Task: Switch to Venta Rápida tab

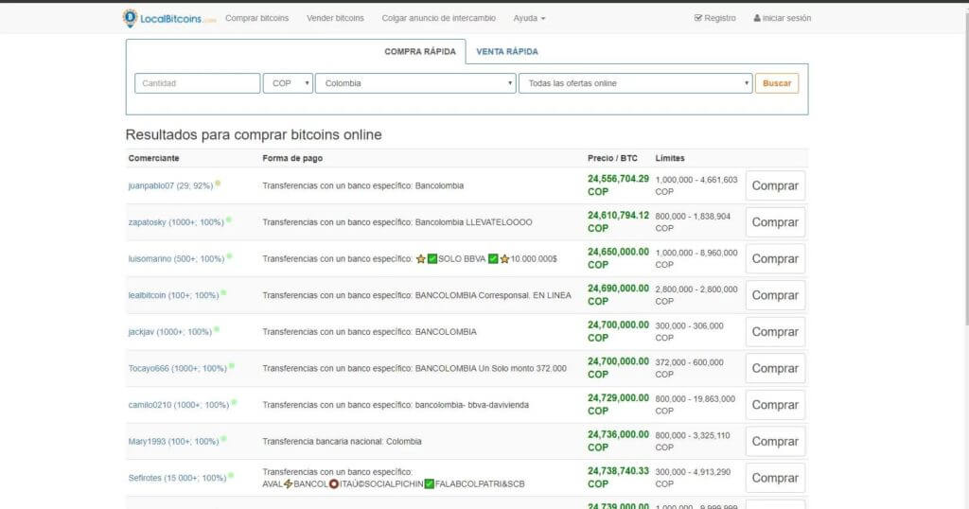Action: [507, 51]
